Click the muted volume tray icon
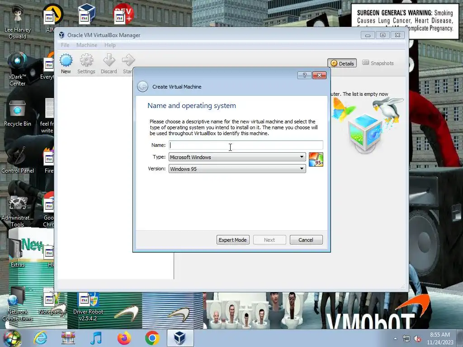 (417, 339)
